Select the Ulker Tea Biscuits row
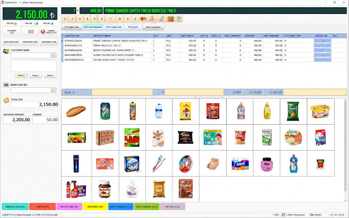349x218 pixels. (204, 55)
